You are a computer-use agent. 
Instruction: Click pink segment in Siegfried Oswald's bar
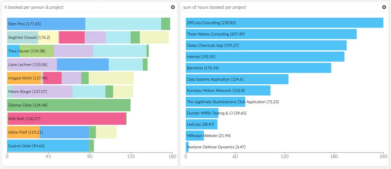[x=72, y=37]
